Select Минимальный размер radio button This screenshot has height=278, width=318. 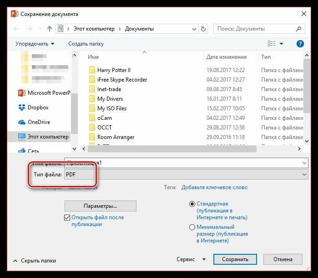(192, 227)
